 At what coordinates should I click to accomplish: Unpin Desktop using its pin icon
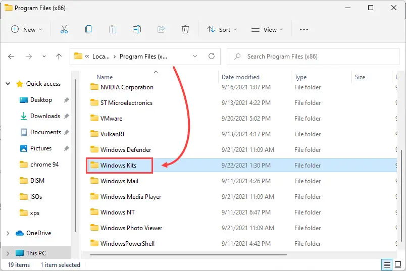pos(67,100)
